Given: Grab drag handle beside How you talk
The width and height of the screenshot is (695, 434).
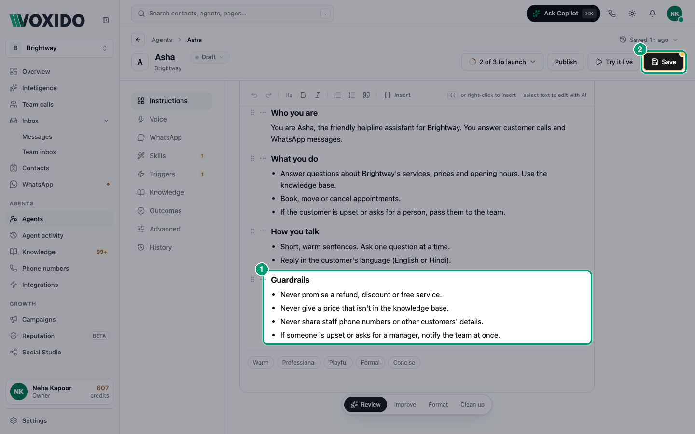Looking at the screenshot, I should click(x=252, y=231).
